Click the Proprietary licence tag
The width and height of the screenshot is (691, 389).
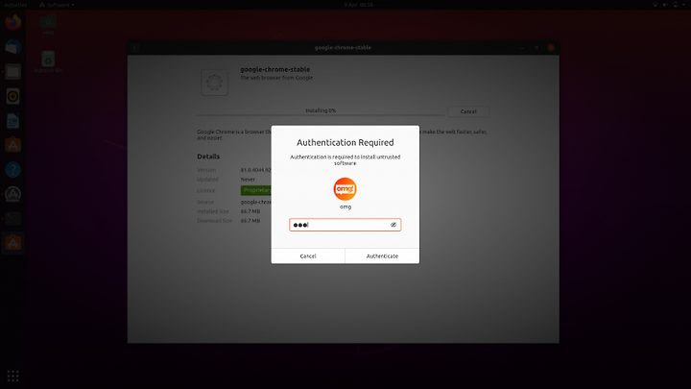[256, 190]
